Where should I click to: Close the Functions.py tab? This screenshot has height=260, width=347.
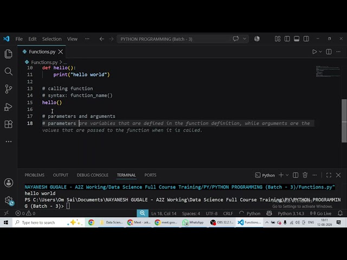click(60, 52)
